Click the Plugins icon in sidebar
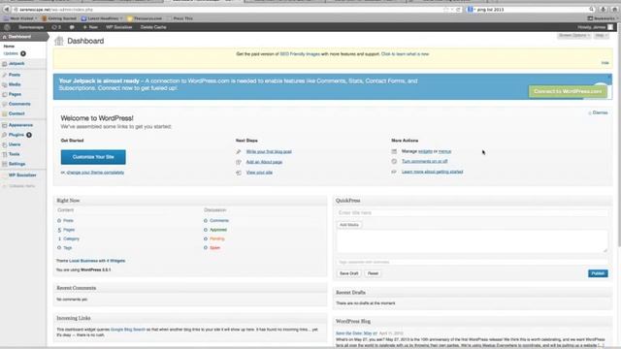The image size is (621, 349). click(x=4, y=135)
